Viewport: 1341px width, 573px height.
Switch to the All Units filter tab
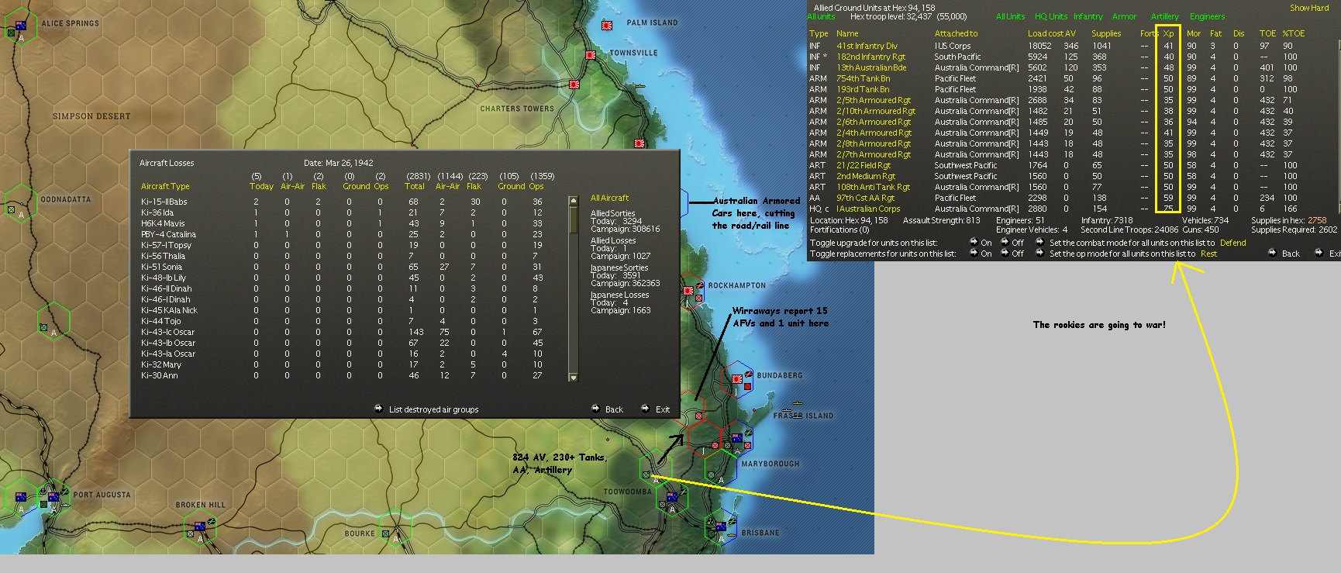(1010, 16)
